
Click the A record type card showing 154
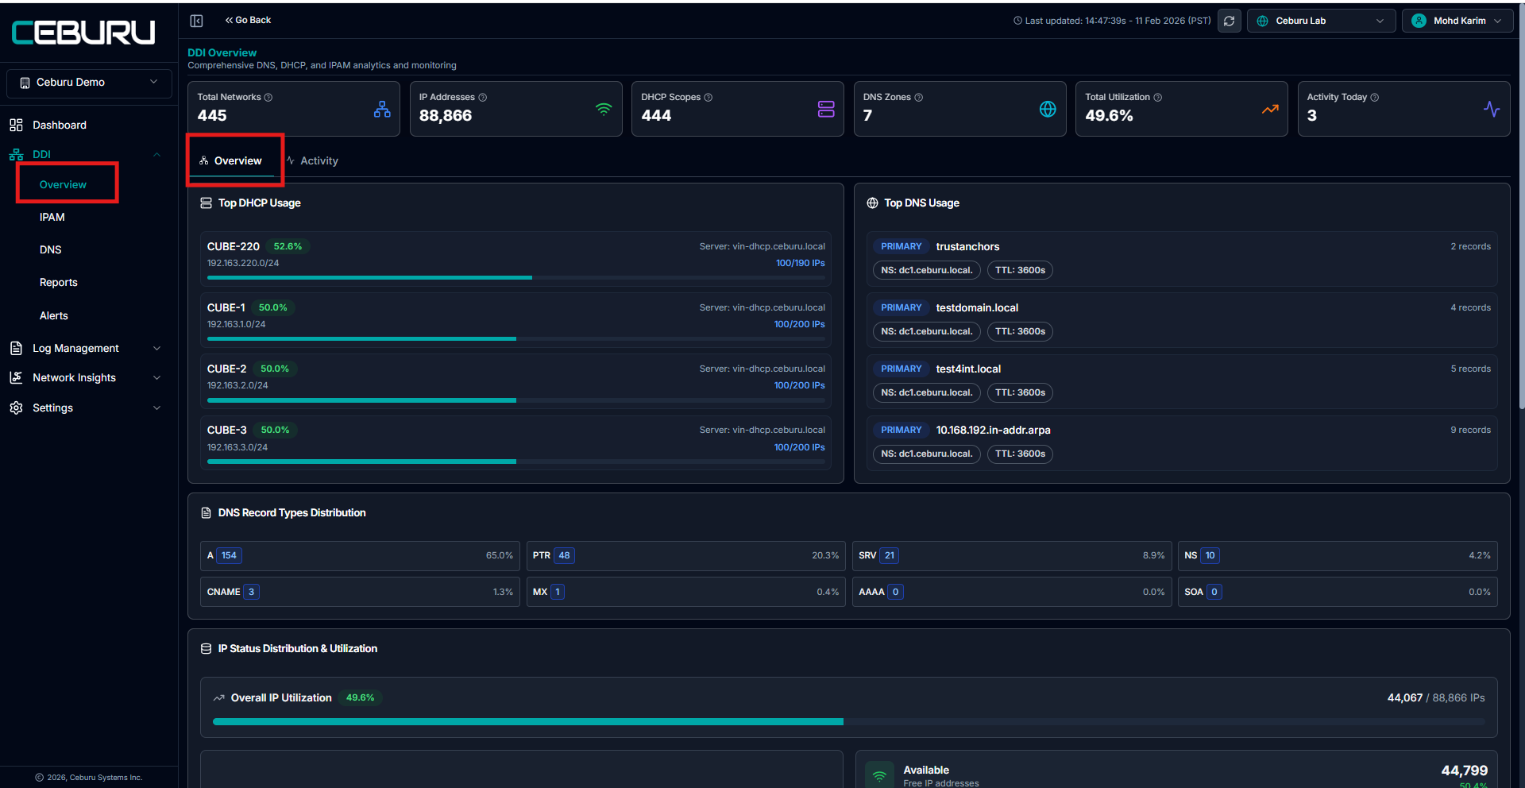click(360, 556)
